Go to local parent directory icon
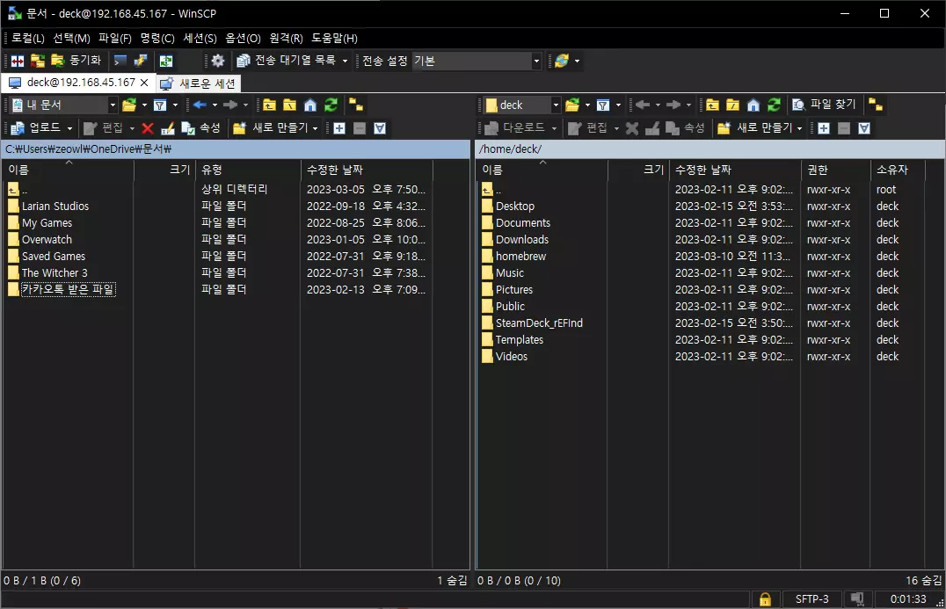The width and height of the screenshot is (946, 609). tap(269, 105)
